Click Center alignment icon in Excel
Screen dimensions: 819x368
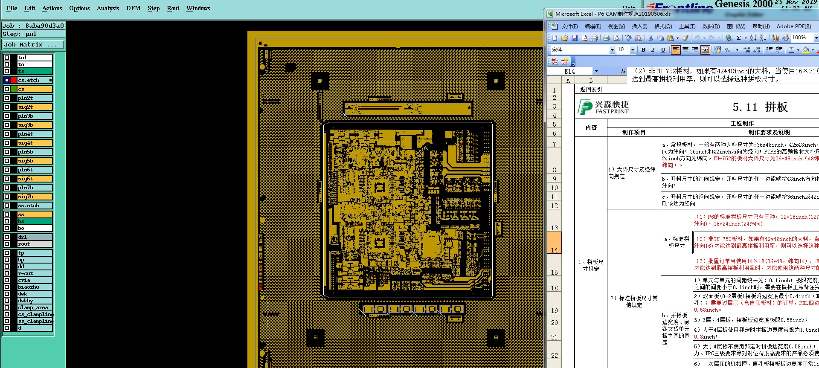[685, 50]
